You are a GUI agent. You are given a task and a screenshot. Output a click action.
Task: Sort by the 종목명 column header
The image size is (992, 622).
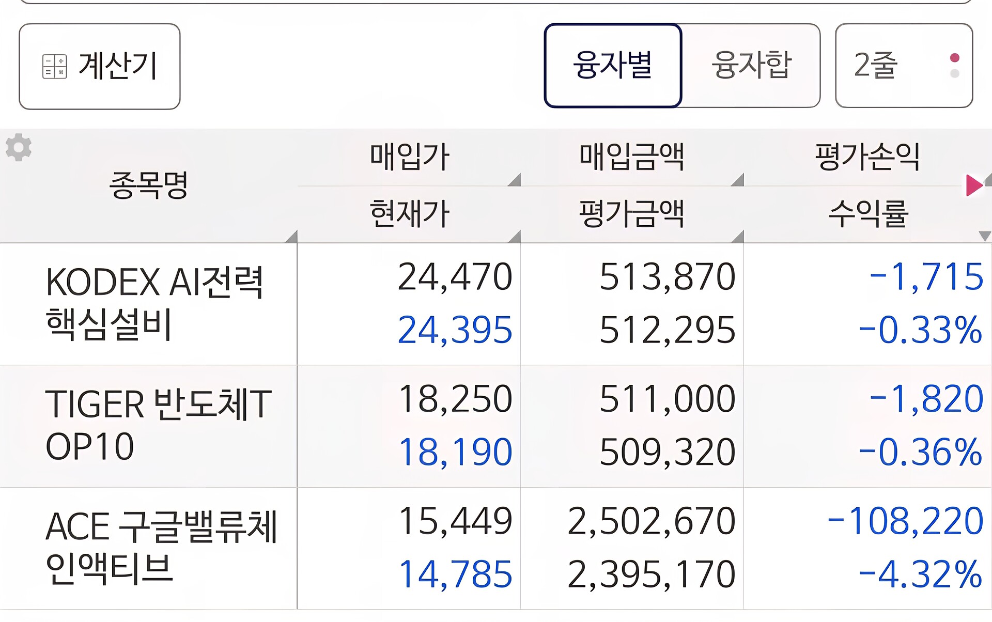pyautogui.click(x=148, y=185)
